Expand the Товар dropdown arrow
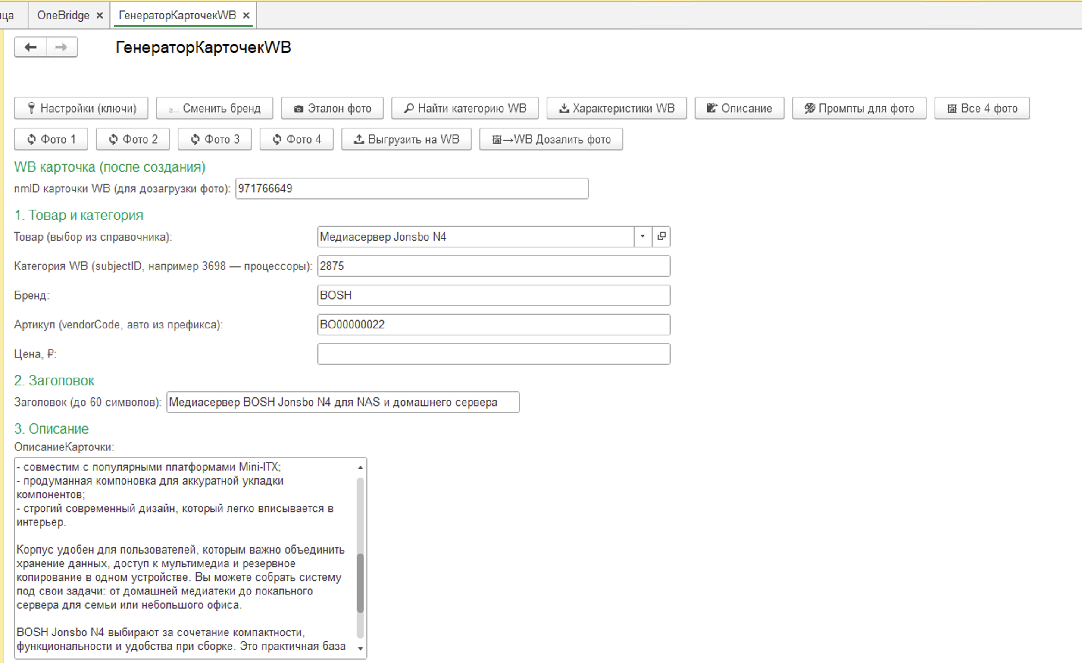The width and height of the screenshot is (1082, 663). 643,237
